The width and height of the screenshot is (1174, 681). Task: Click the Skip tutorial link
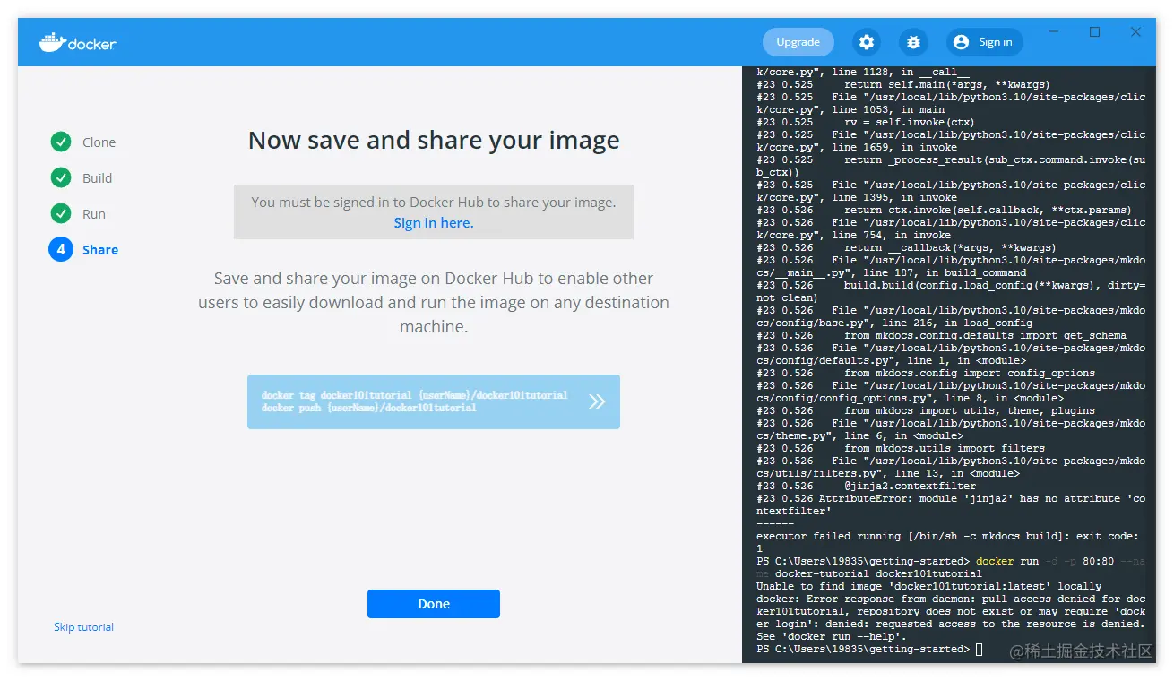coord(83,627)
